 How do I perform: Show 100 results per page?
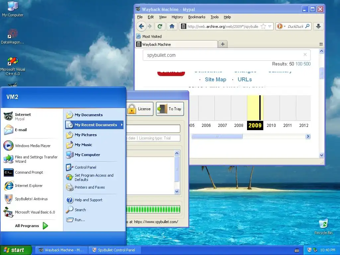coord(299,64)
